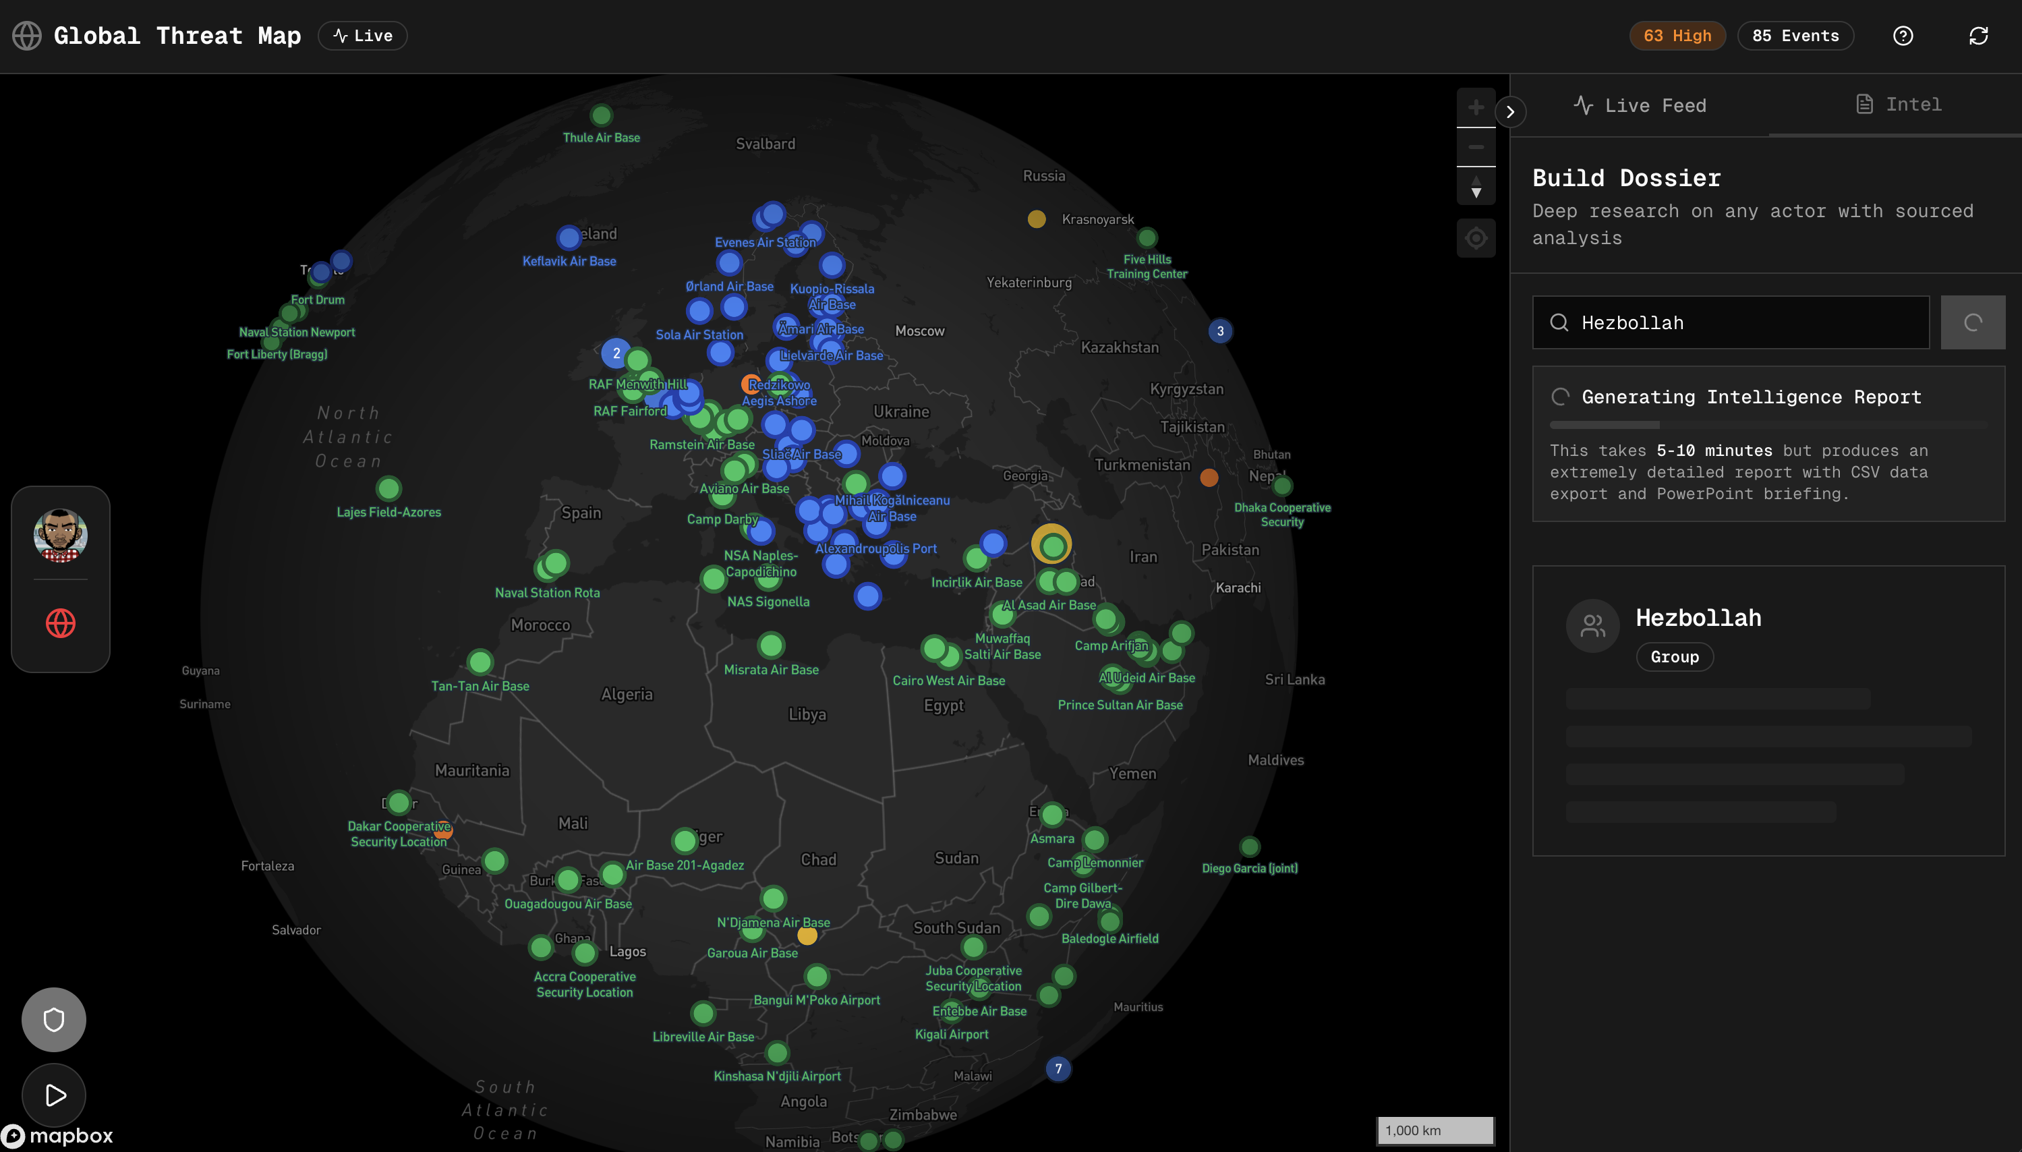Select the Dhaka Cooperative Security marker
The width and height of the screenshot is (2022, 1152).
[1282, 485]
